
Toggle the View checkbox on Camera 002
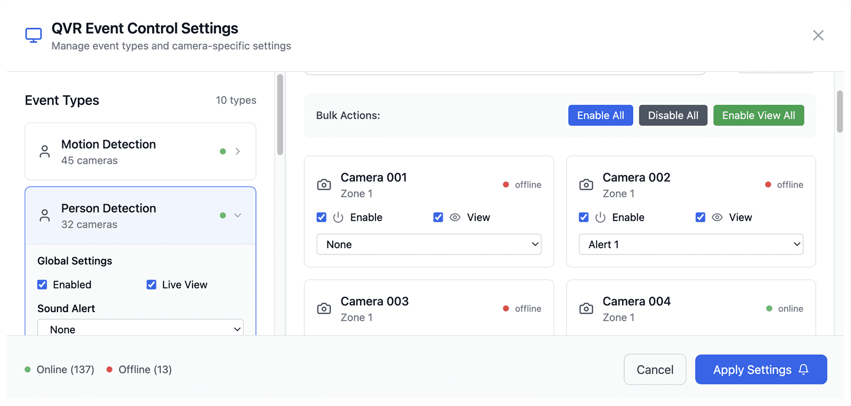tap(700, 218)
